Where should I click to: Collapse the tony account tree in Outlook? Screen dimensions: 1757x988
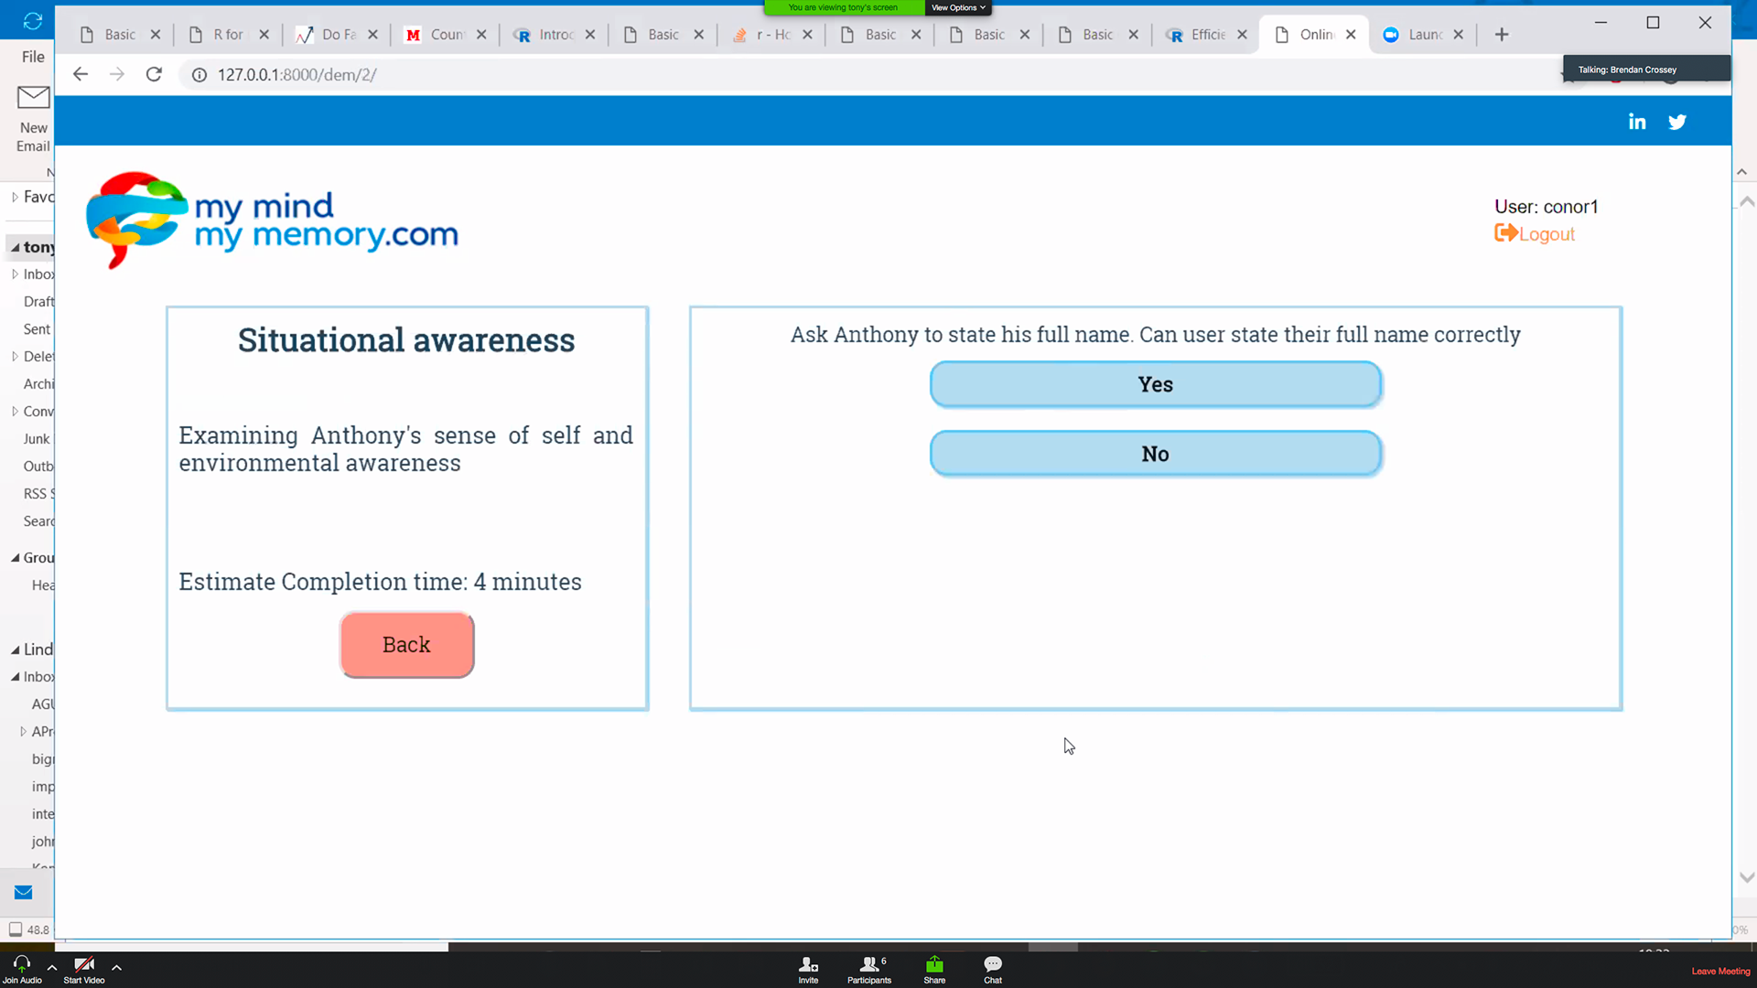click(15, 247)
